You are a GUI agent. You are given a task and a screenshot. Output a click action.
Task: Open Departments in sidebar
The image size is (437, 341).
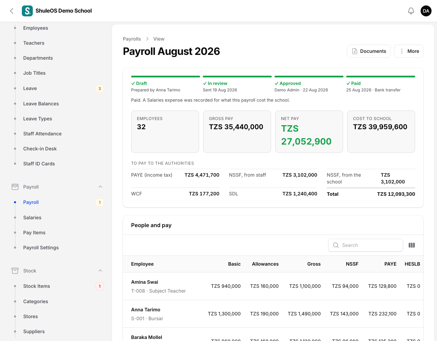coord(38,58)
